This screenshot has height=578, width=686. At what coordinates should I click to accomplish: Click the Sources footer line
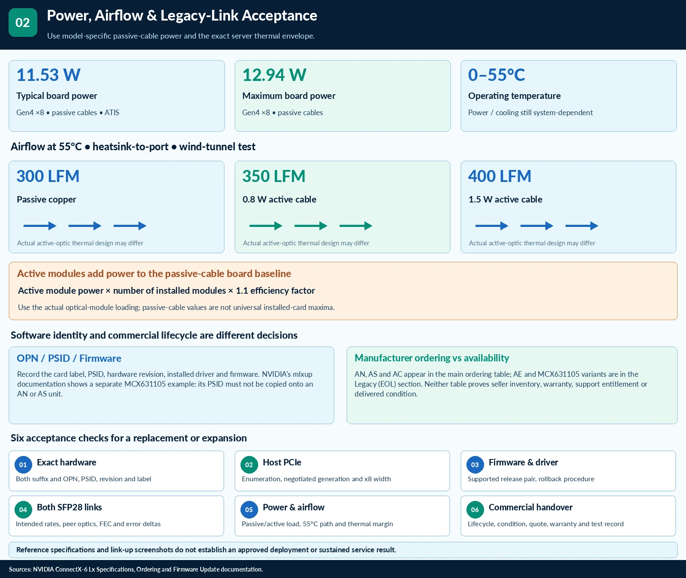point(136,569)
